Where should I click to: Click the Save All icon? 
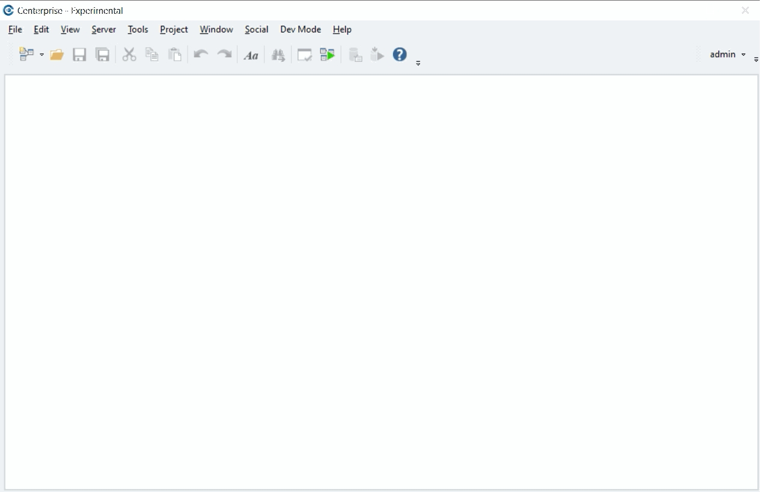coord(103,55)
